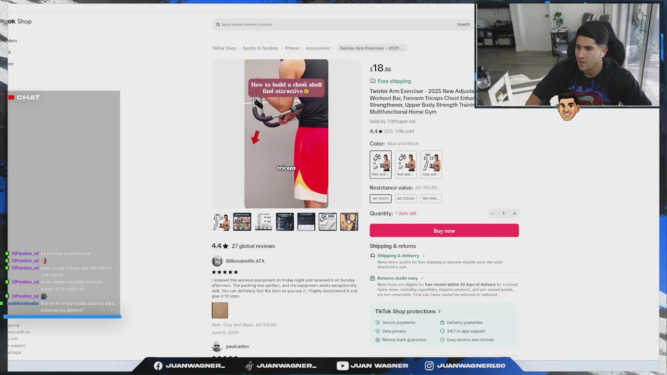Click the Money-back guarantee icon

point(378,340)
